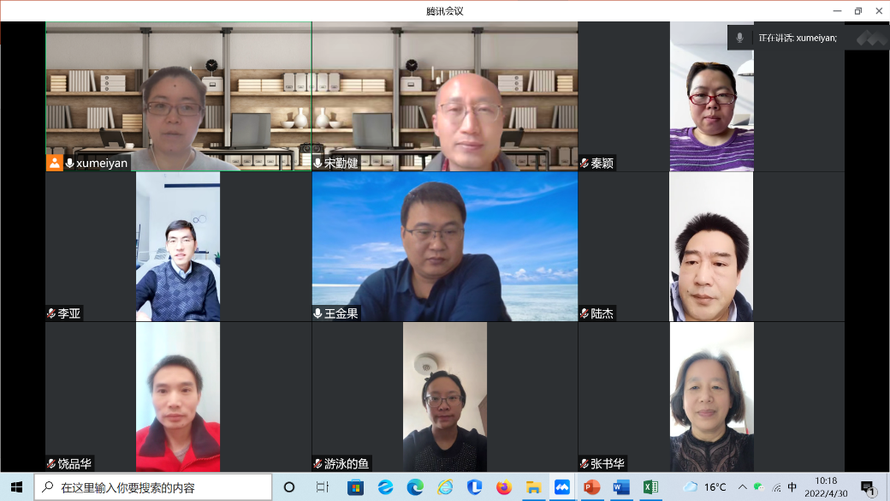This screenshot has height=501, width=890.
Task: Open the weather widget showing 16°C
Action: click(x=705, y=487)
